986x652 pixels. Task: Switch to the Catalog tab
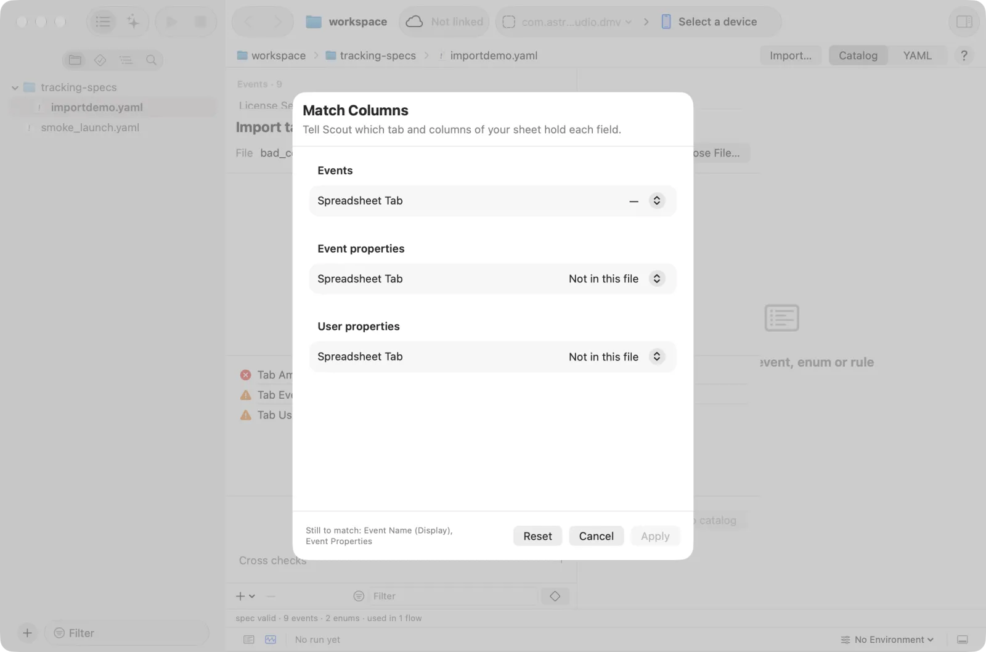click(858, 55)
